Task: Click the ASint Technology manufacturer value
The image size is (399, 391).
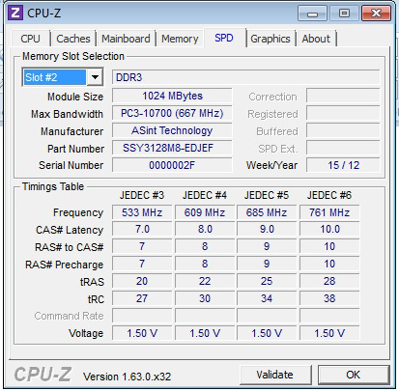Action: click(x=172, y=130)
